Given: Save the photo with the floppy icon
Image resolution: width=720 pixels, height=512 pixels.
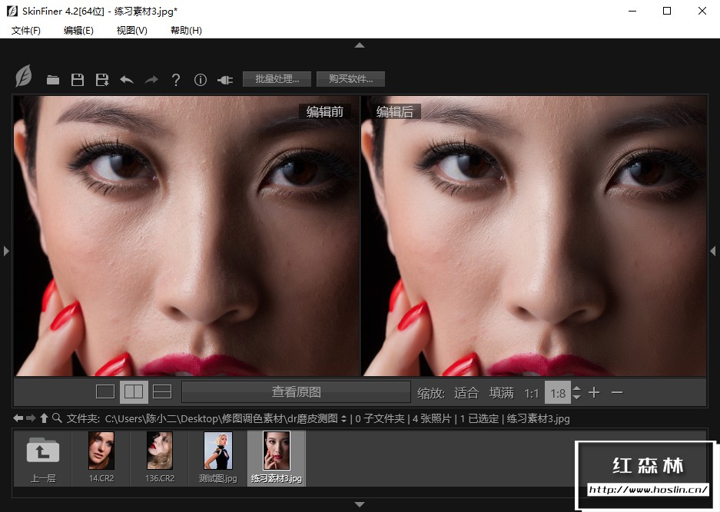Looking at the screenshot, I should (x=78, y=80).
